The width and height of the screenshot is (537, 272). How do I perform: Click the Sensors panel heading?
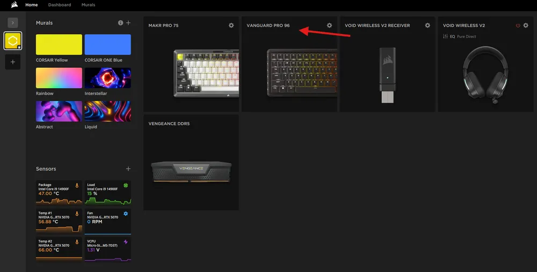46,169
